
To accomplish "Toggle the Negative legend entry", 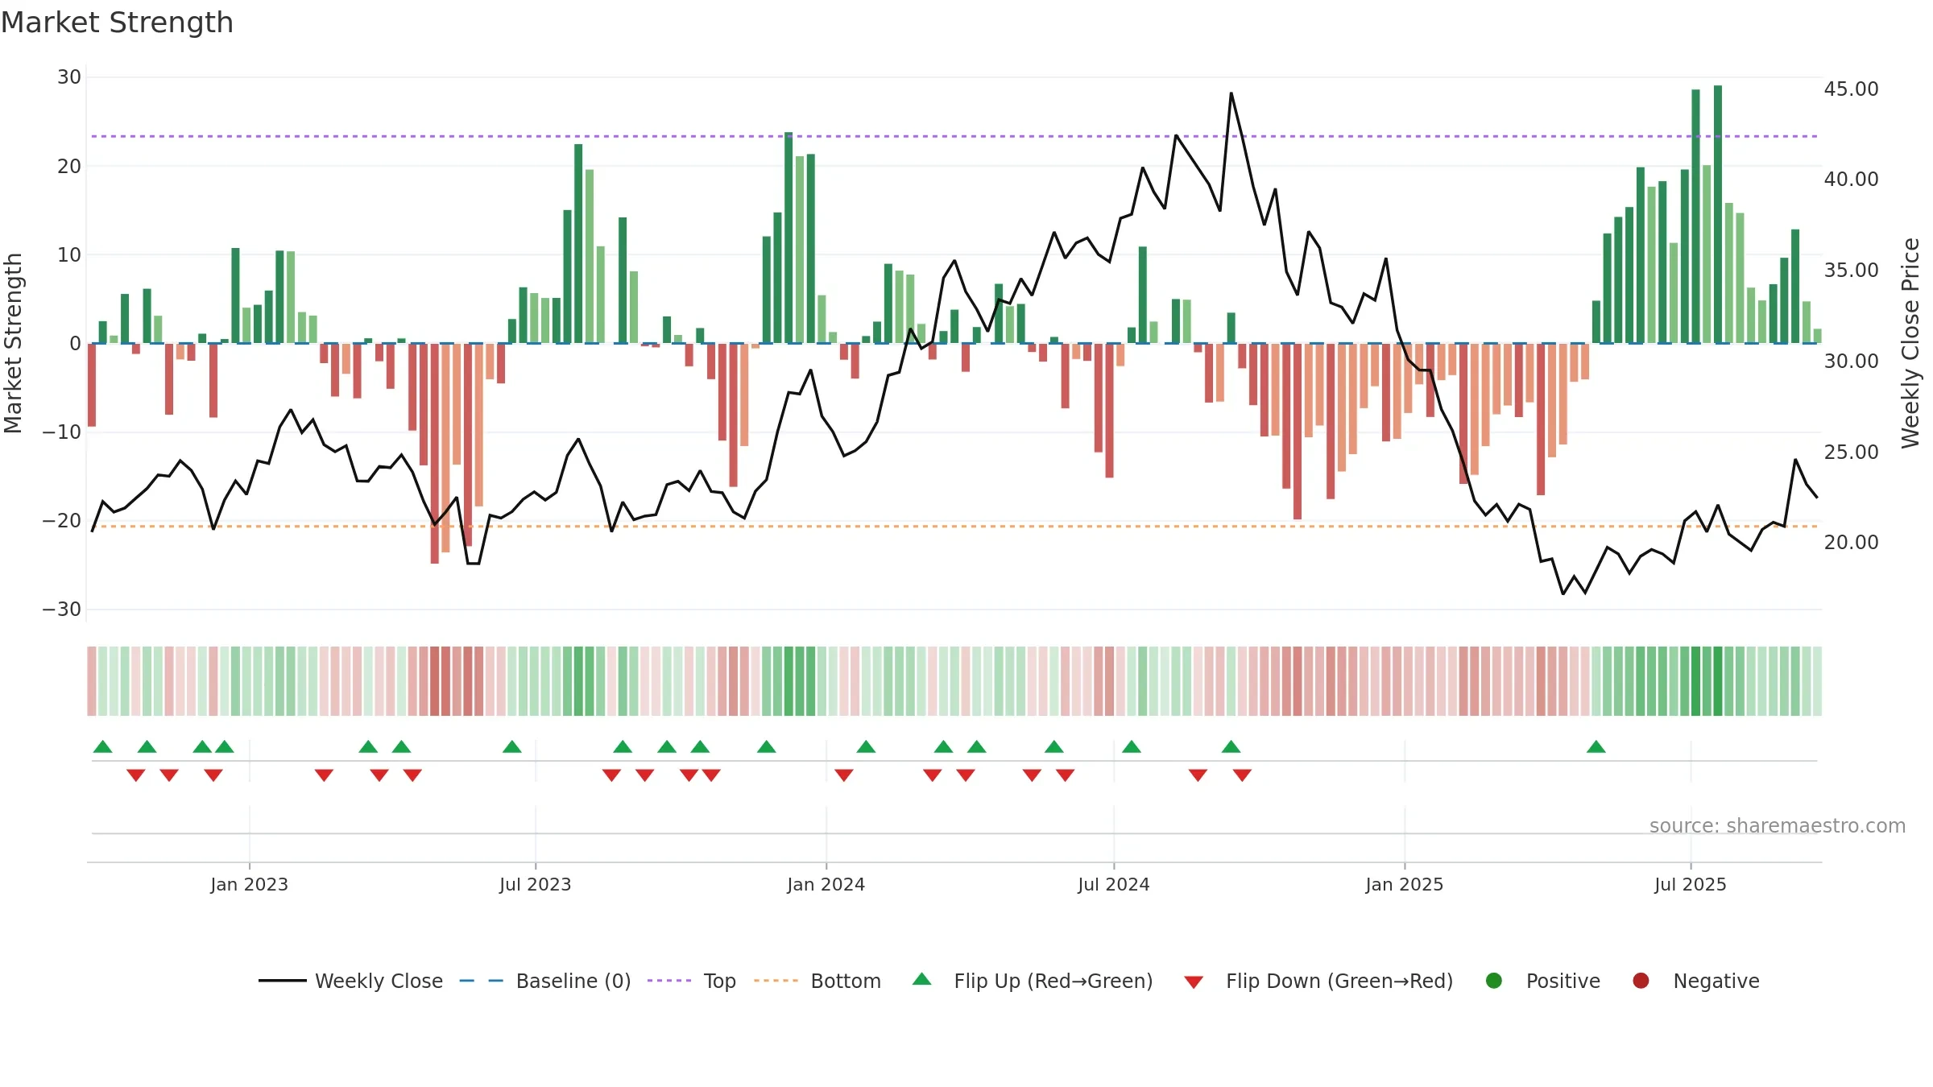I will click(x=1695, y=981).
